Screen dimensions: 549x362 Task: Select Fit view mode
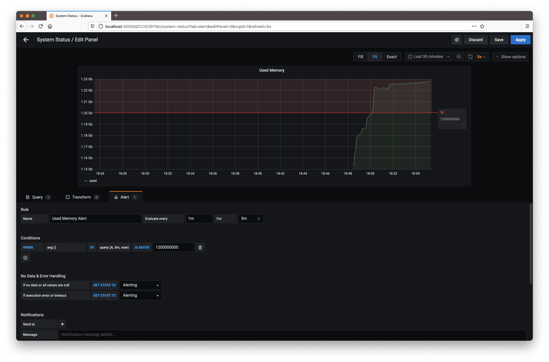click(x=375, y=57)
